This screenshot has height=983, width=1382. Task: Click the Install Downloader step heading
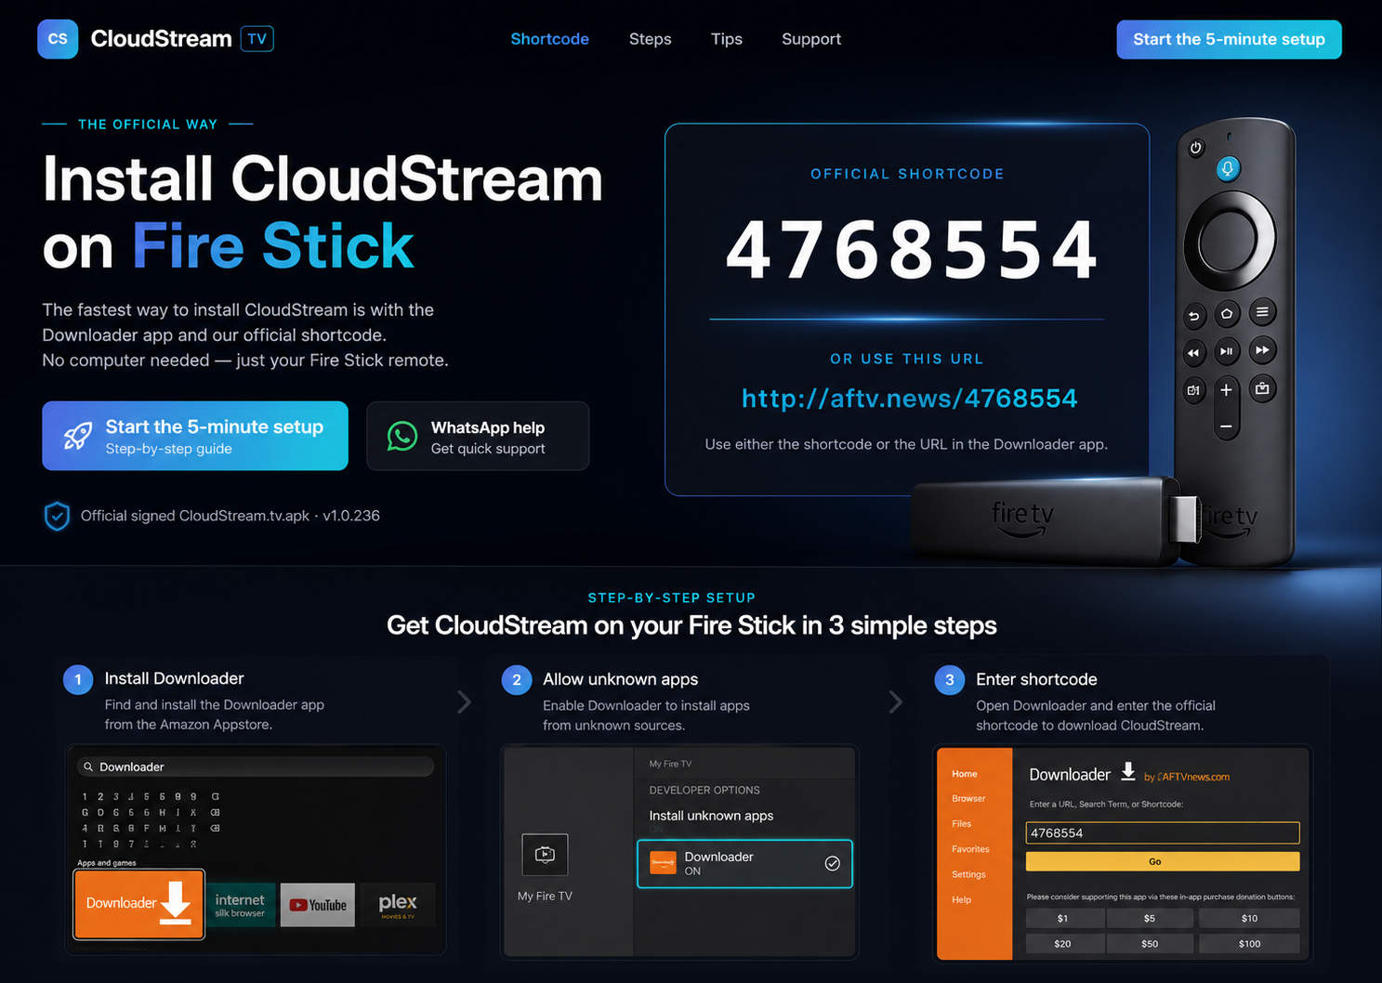[x=174, y=678]
